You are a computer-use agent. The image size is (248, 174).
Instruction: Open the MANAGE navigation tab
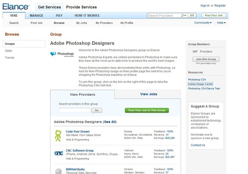click(37, 16)
